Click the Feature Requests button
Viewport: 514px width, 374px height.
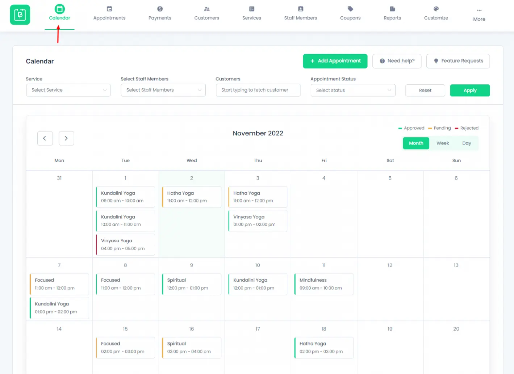click(x=458, y=61)
